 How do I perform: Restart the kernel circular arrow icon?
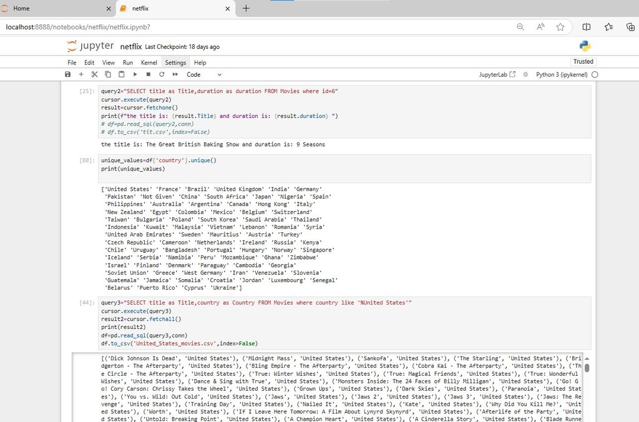click(162, 75)
